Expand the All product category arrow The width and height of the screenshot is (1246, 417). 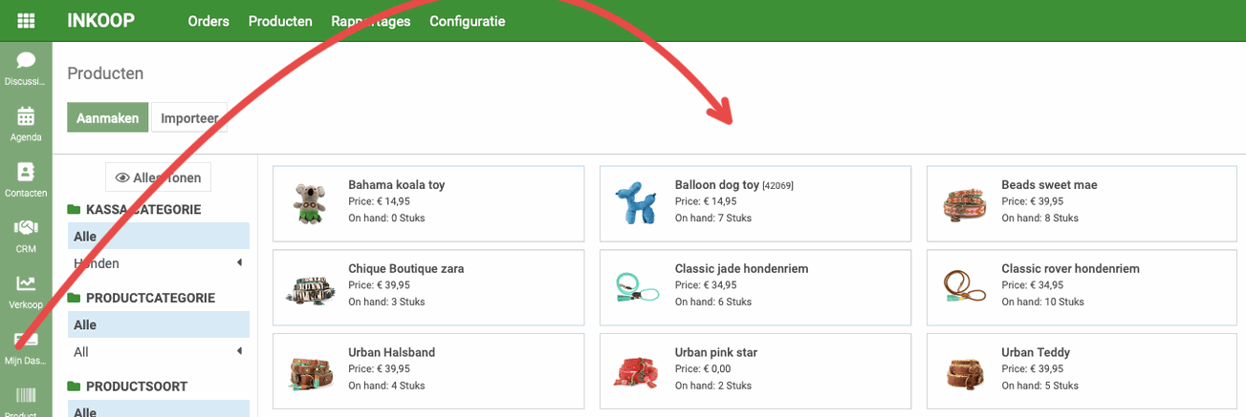pos(240,351)
